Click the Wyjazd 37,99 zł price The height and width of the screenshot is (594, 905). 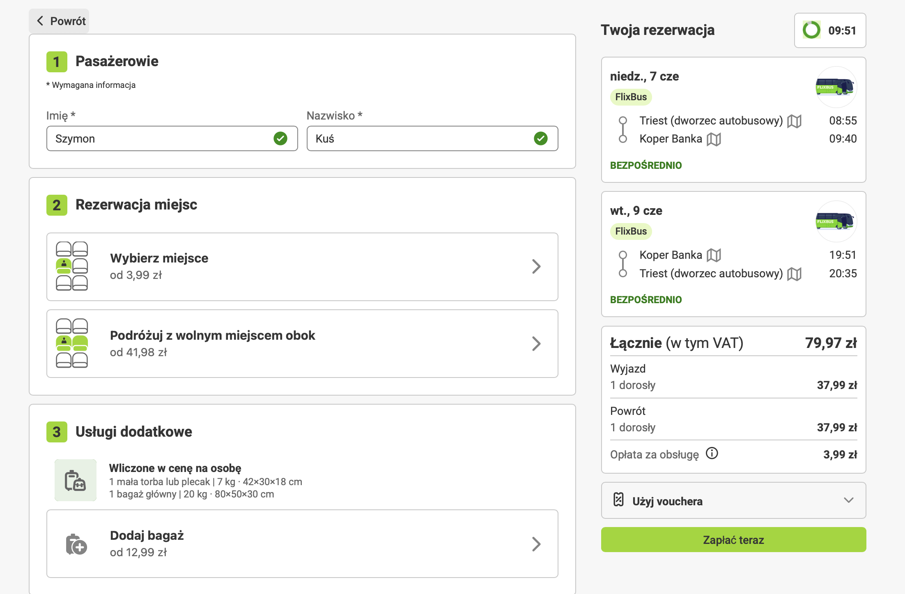837,385
